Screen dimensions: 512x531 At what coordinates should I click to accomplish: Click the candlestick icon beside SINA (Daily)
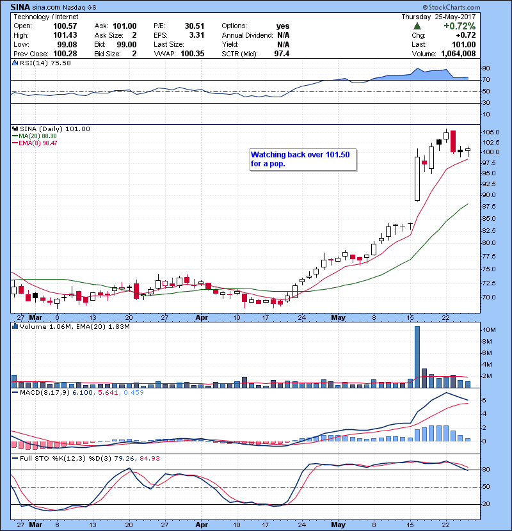tap(15, 129)
